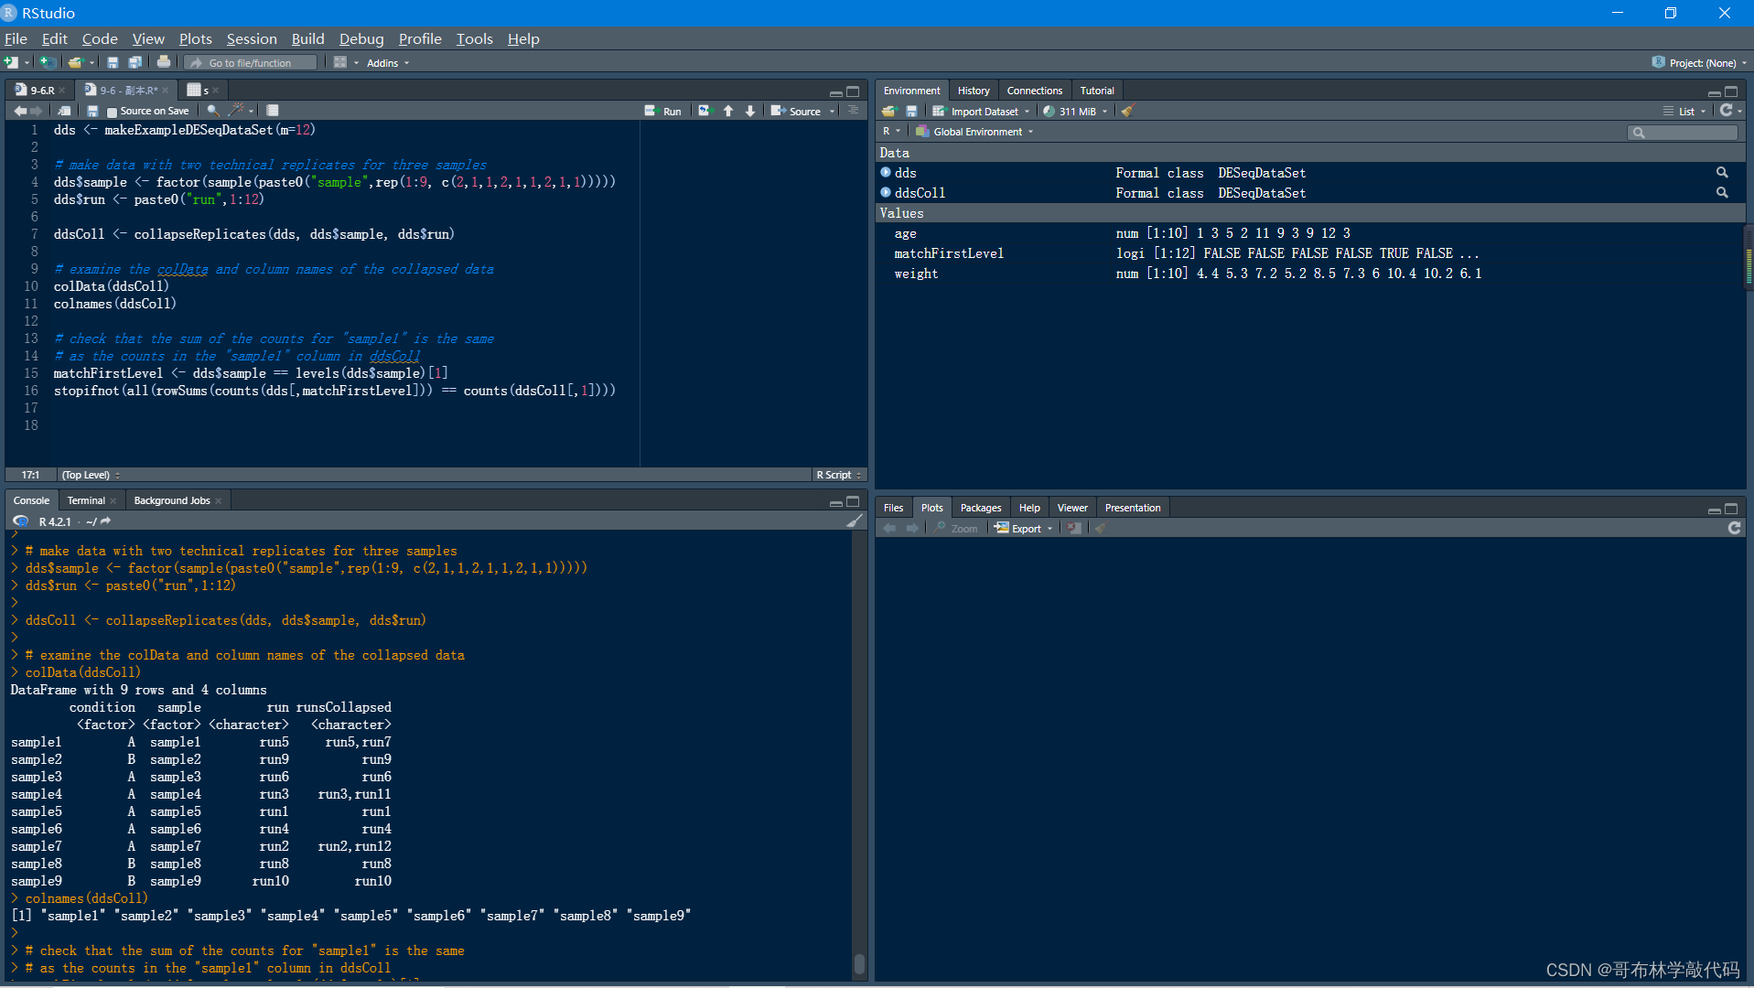Click the Run button
The height and width of the screenshot is (988, 1754).
click(x=663, y=111)
